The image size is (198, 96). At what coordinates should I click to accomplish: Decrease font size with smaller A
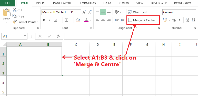[x=90, y=12]
